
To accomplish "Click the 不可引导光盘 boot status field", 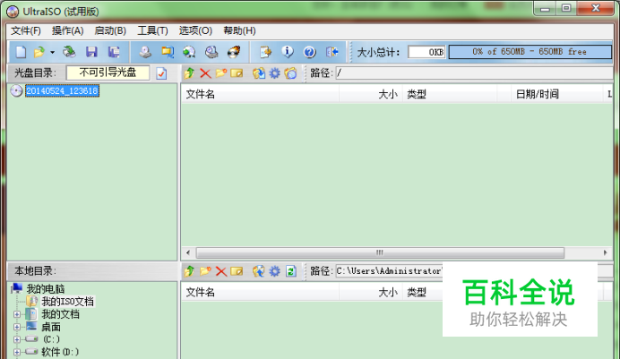I will pos(108,73).
